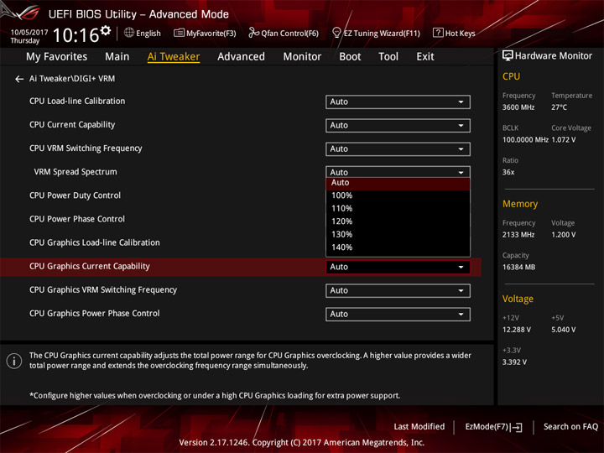Click the CPU temperature value 27°C

559,107
